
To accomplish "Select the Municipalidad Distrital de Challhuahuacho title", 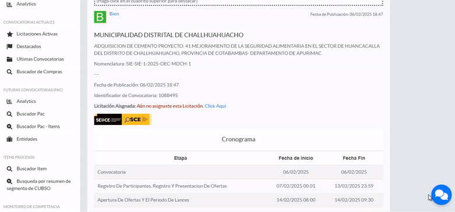I will [x=168, y=35].
